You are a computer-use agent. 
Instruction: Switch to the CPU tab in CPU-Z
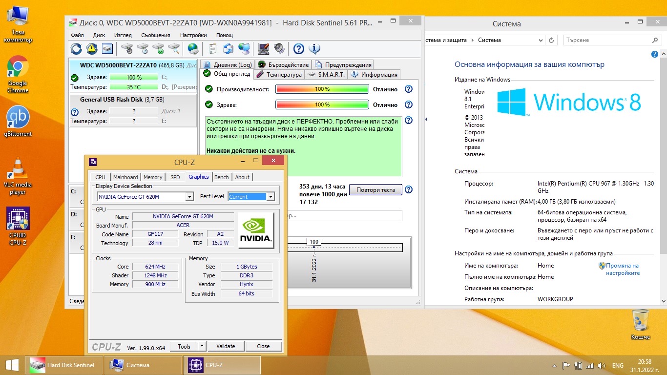point(100,177)
